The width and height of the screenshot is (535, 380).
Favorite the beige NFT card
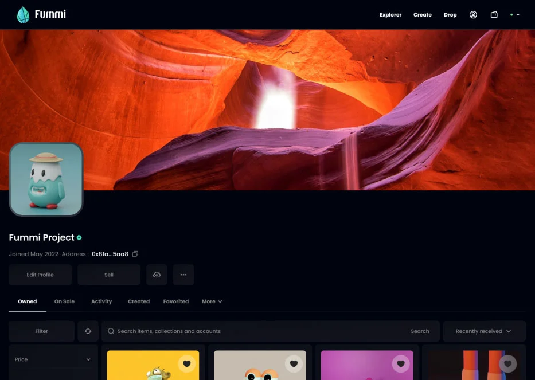[294, 363]
